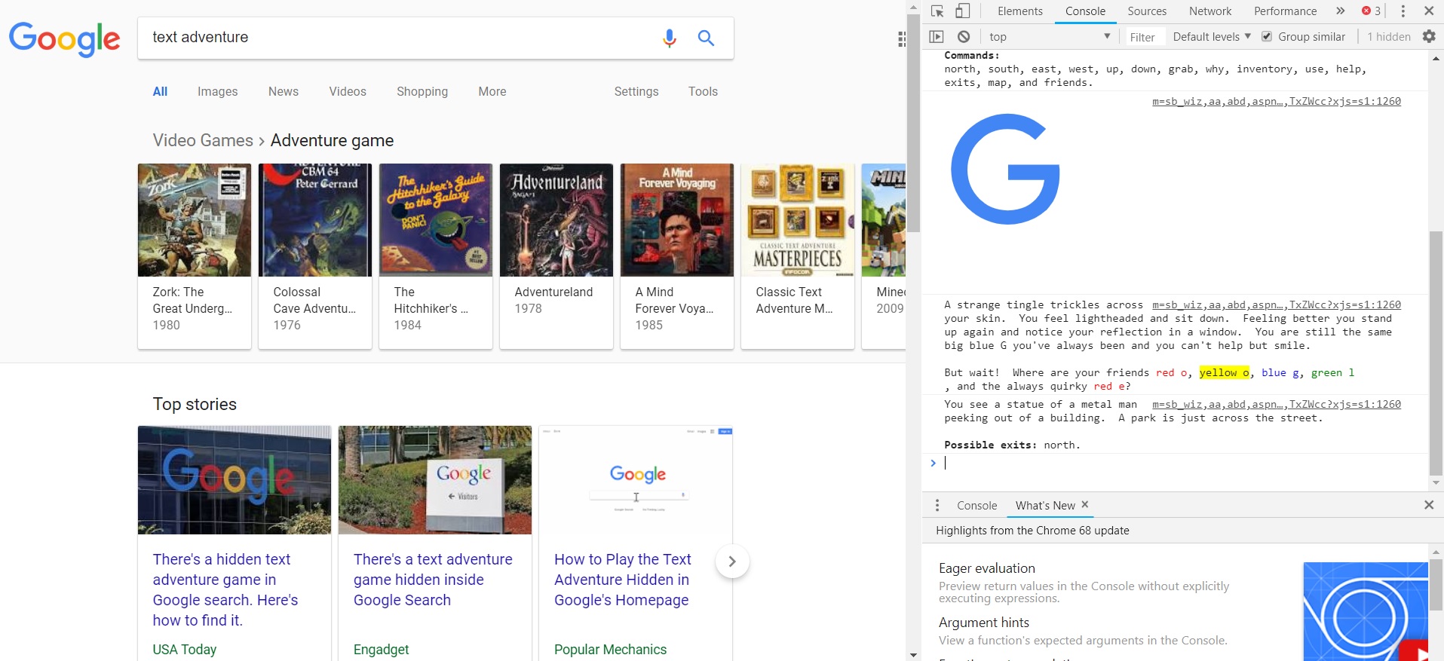Click the page vertical scrollbar thumb

click(x=913, y=122)
